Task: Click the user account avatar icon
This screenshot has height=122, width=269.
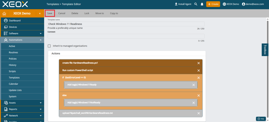Action: [244, 4]
